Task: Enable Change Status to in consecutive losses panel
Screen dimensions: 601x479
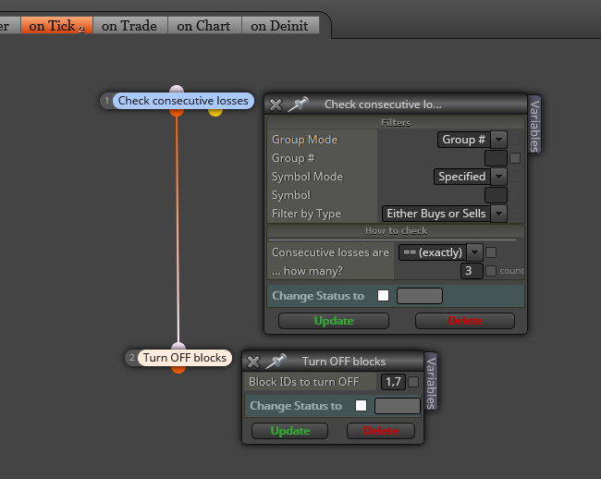Action: click(x=383, y=296)
